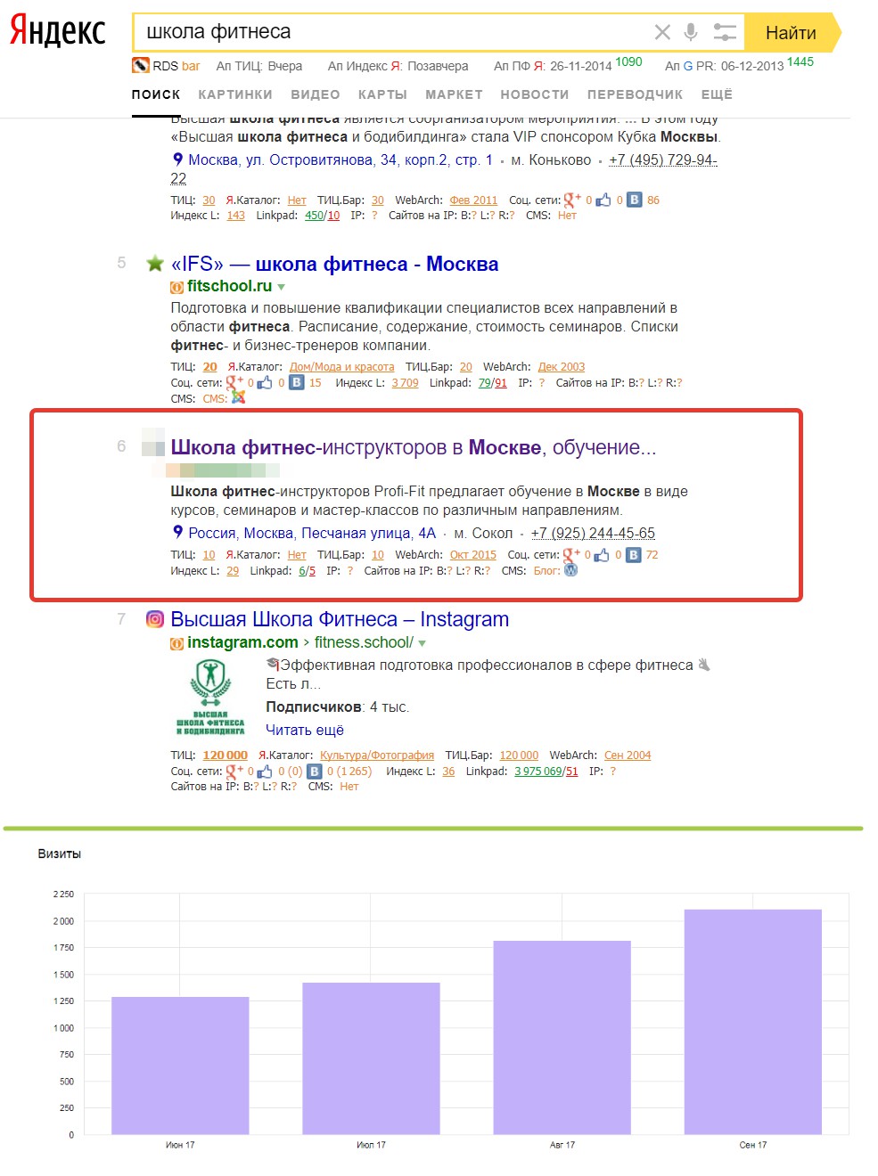878x1176 pixels.
Task: Click VK icon in IFS result stats
Action: 297,382
